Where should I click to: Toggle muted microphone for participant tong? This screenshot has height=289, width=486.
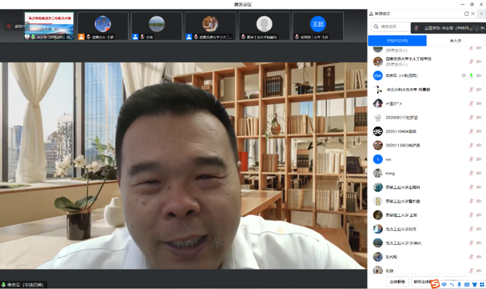coord(471,173)
